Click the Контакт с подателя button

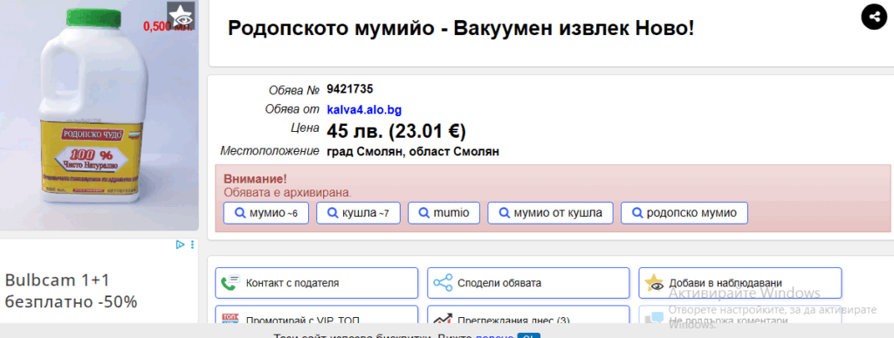(316, 283)
